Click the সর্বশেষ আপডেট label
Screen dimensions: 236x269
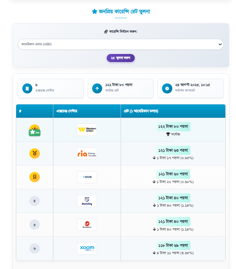pyautogui.click(x=185, y=91)
